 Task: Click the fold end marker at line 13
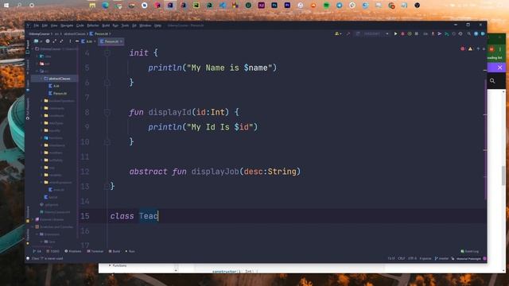(x=107, y=187)
